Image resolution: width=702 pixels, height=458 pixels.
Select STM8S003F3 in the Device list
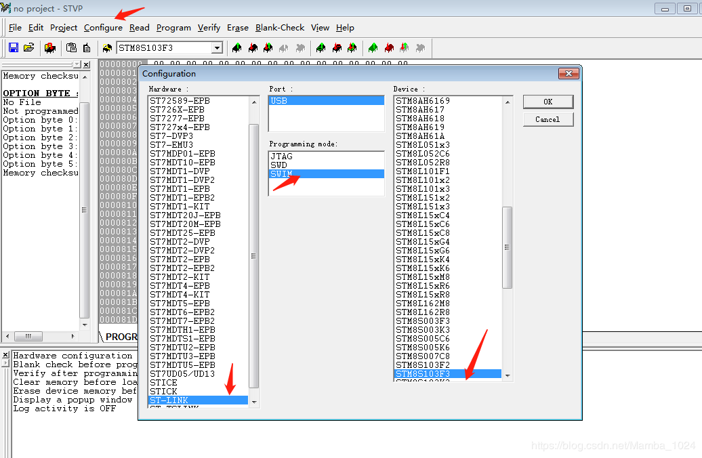pyautogui.click(x=448, y=321)
